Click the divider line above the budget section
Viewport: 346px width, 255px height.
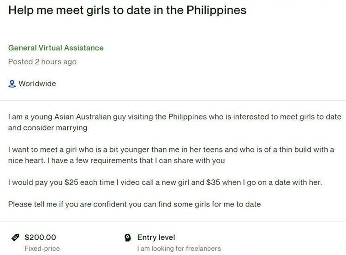pyautogui.click(x=173, y=222)
